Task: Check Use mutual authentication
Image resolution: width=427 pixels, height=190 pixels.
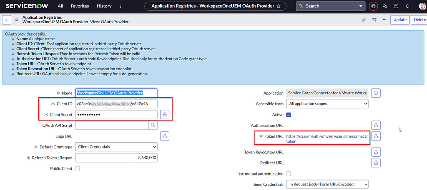Action: coord(289,174)
